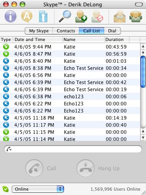Select Katie name in 8:40 PM row
146x195 pixels.
[69, 61]
